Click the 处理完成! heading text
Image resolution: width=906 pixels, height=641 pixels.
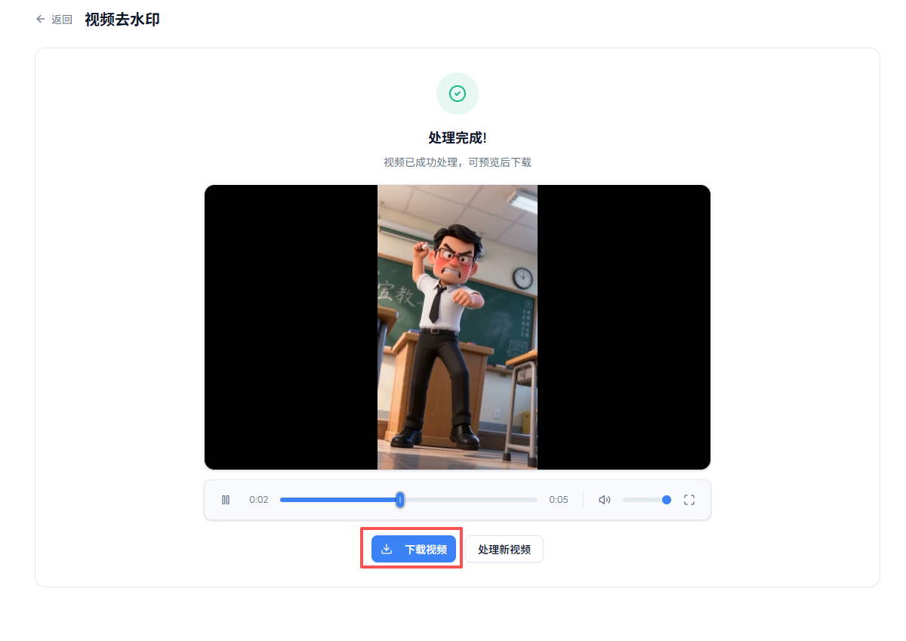[x=458, y=137]
